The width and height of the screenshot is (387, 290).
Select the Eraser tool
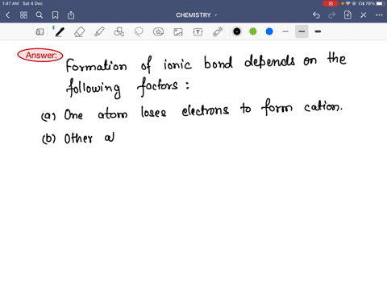[79, 32]
